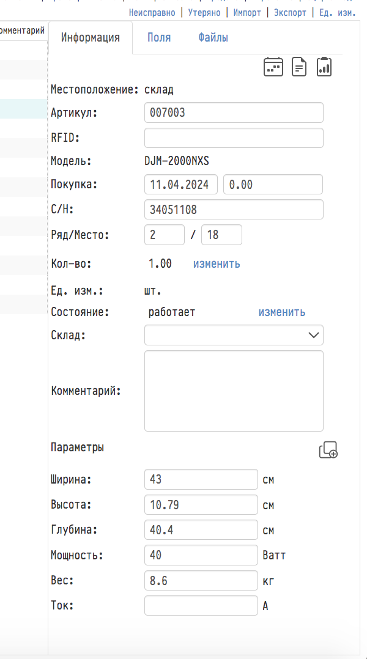Screen dimensions: 367x659
Task: Open the document report icon
Action: pos(299,67)
